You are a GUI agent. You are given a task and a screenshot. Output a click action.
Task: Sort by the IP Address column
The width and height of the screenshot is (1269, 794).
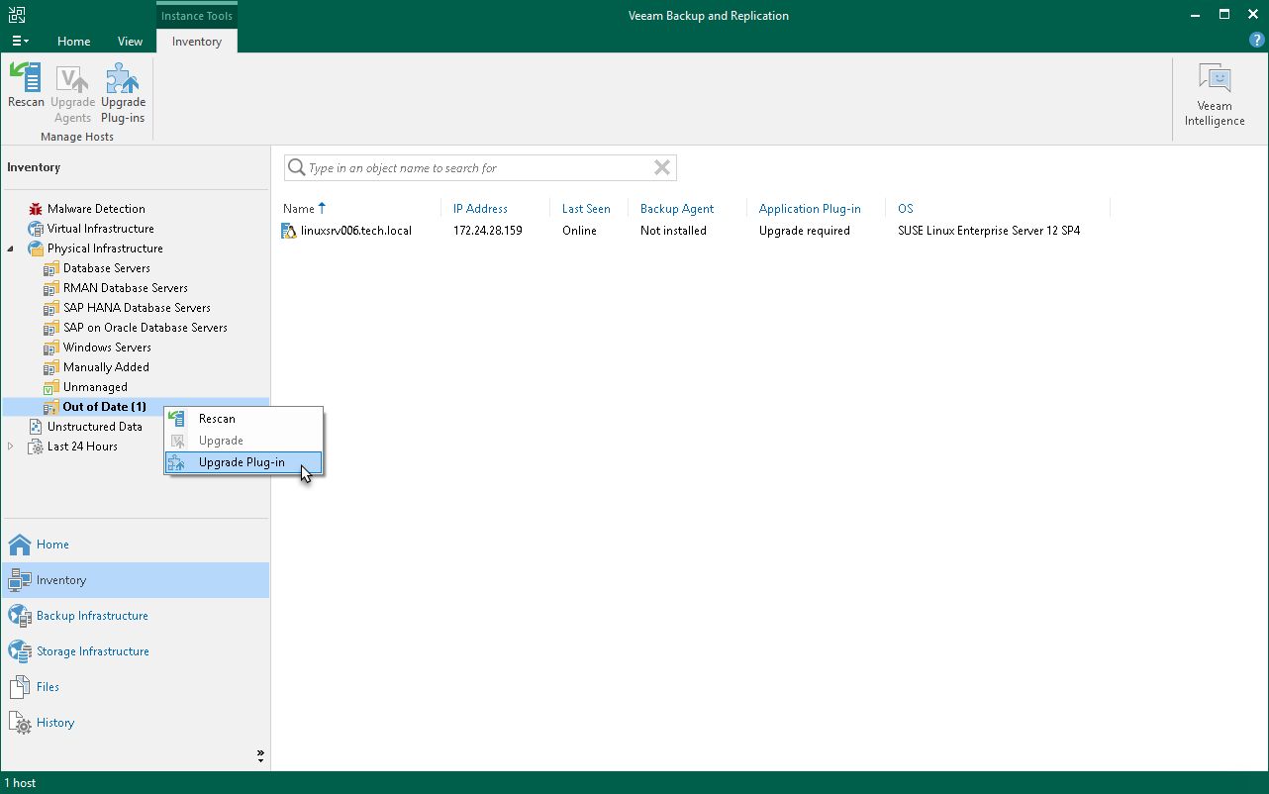480,209
